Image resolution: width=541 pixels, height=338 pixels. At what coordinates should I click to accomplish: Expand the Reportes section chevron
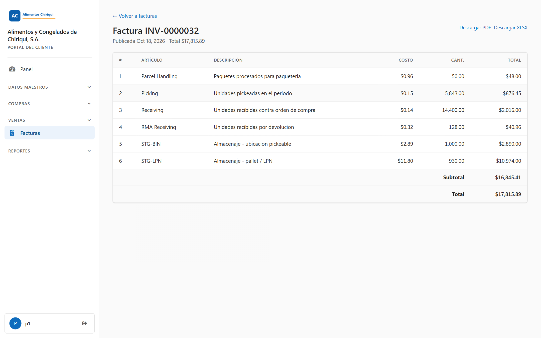point(89,151)
